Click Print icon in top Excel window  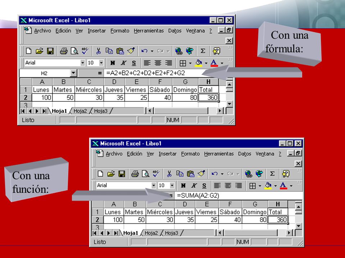coord(64,51)
